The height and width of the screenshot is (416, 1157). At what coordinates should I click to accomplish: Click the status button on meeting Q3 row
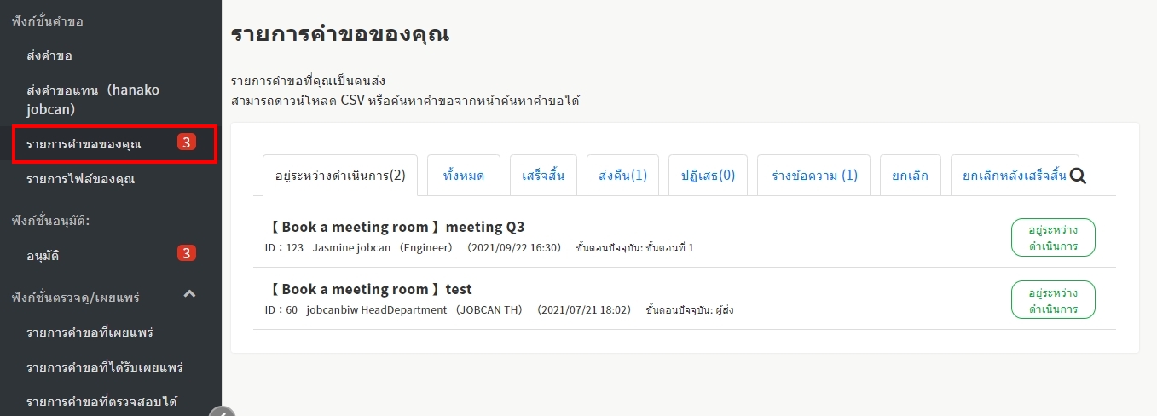[1052, 237]
